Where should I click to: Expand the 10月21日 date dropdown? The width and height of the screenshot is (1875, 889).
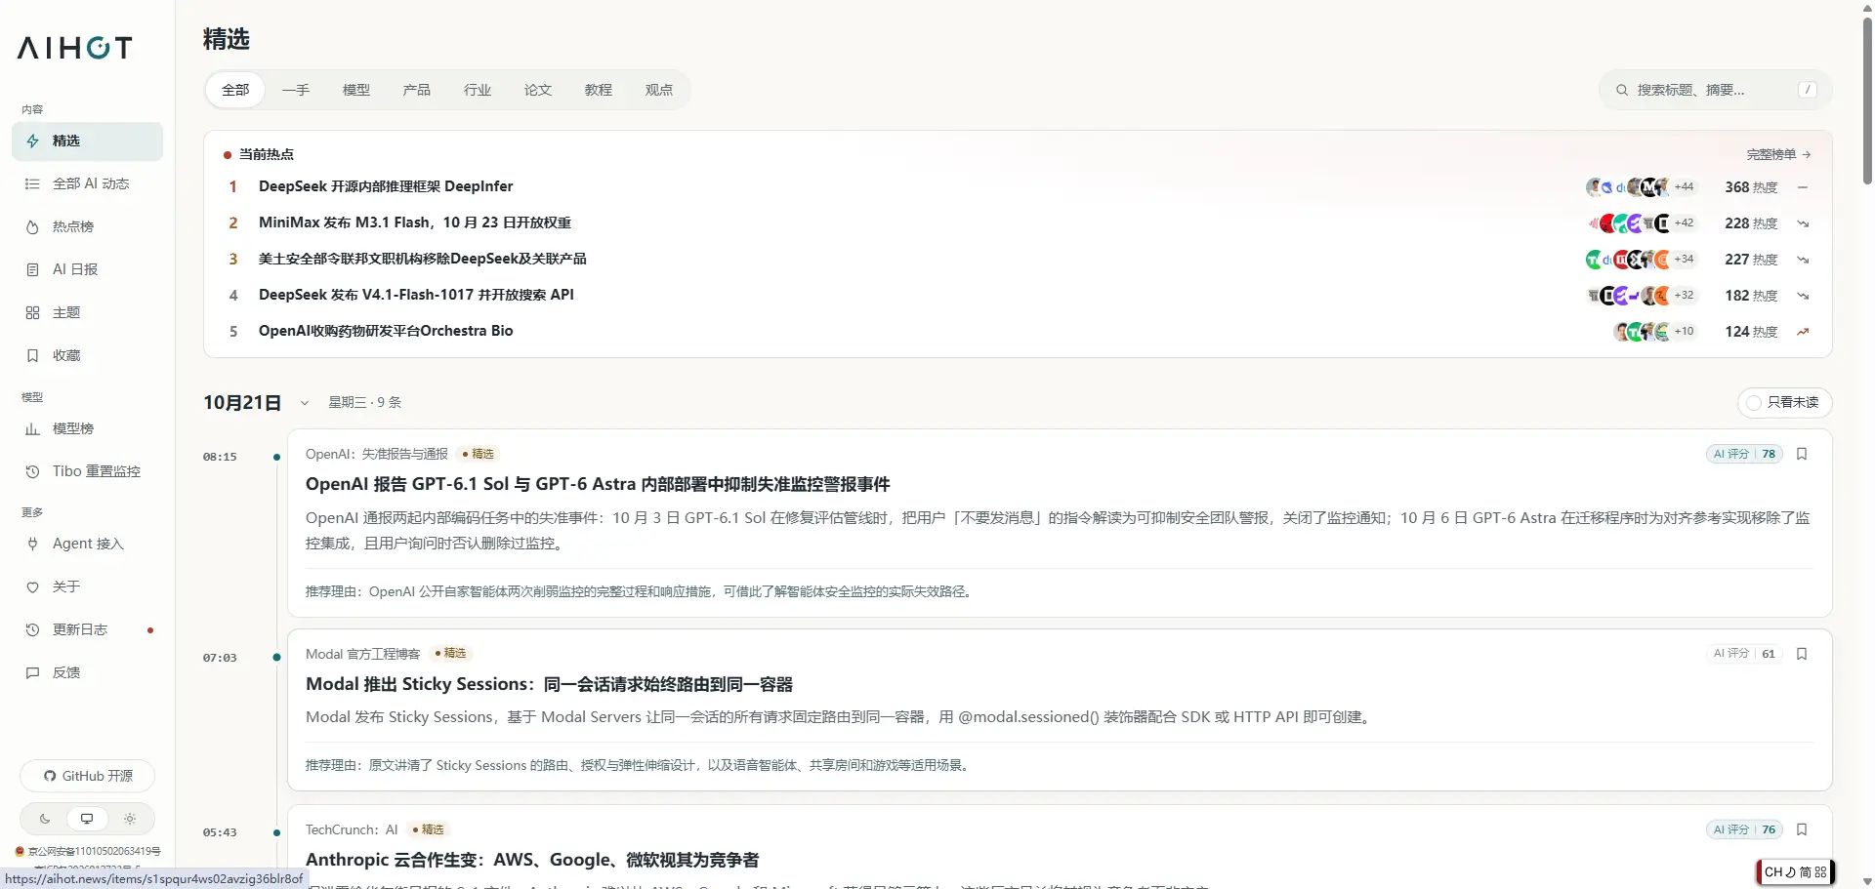pos(305,403)
